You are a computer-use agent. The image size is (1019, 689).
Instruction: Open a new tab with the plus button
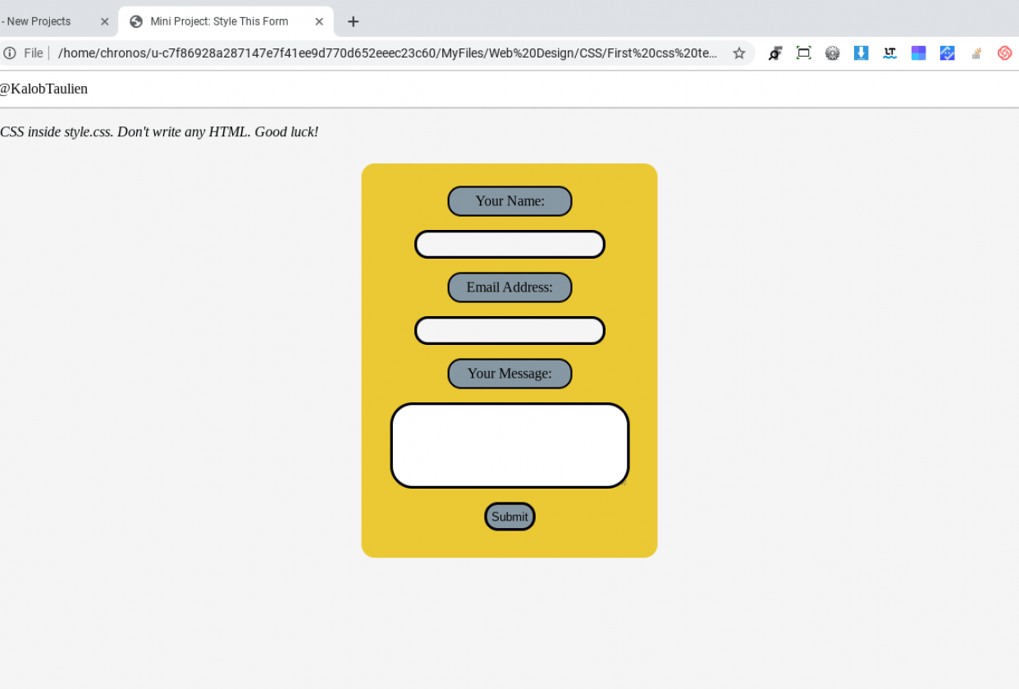[x=353, y=22]
